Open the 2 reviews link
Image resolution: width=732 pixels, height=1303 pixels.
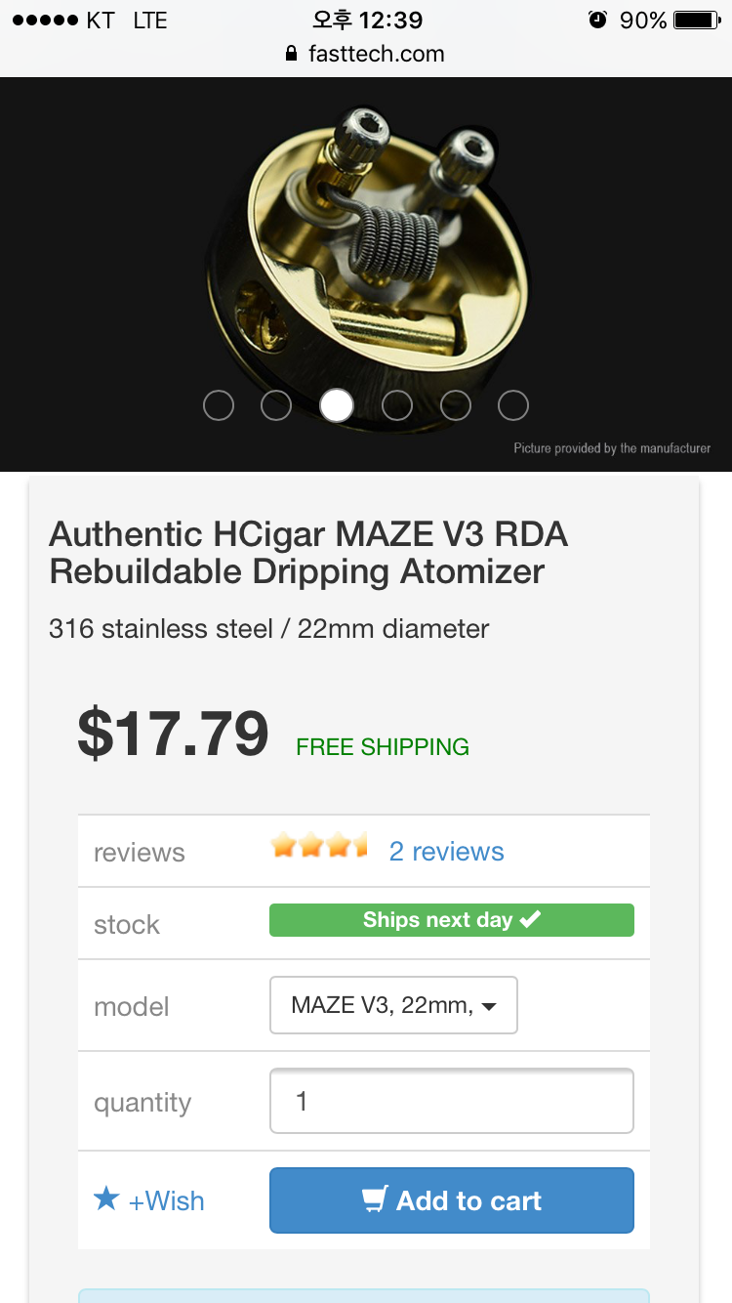click(446, 852)
